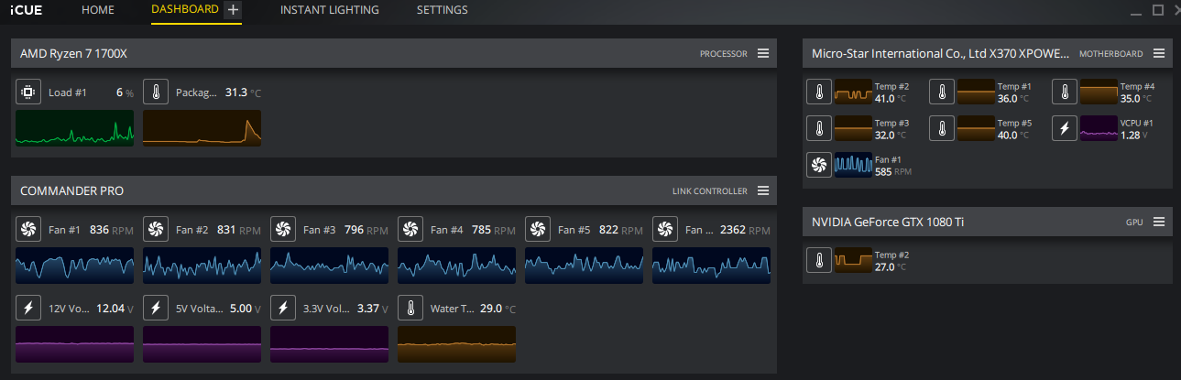The width and height of the screenshot is (1181, 380).
Task: Click the motherboard Temp #1 thermometer icon
Action: coord(941,92)
